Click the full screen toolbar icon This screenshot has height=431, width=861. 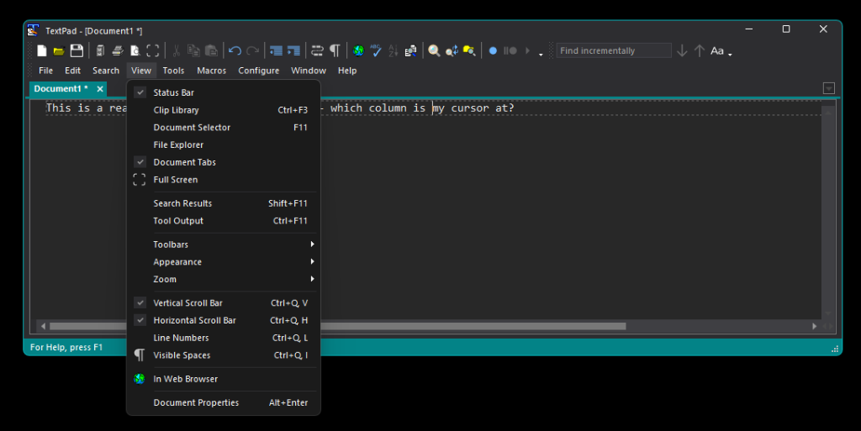coord(153,50)
